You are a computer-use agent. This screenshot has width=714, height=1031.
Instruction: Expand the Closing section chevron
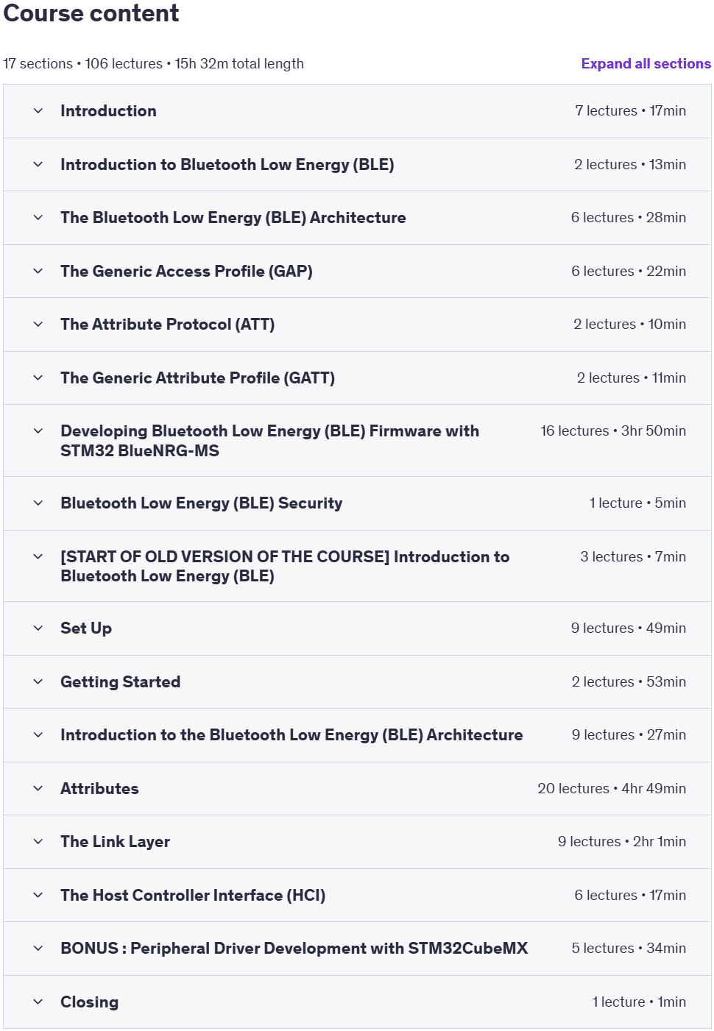[38, 1002]
